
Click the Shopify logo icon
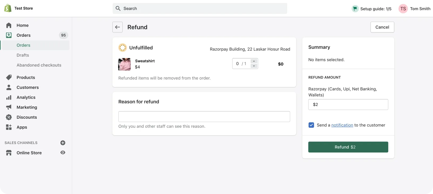click(x=8, y=8)
